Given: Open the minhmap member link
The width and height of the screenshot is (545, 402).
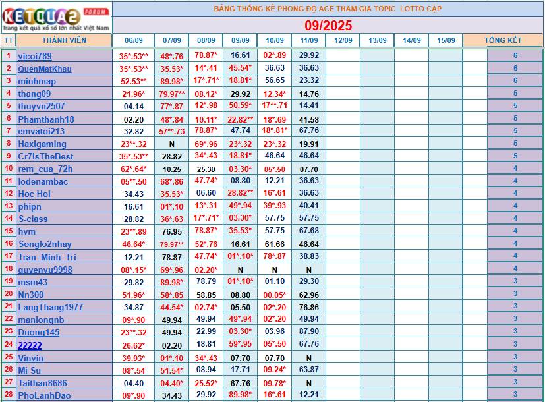Looking at the screenshot, I should (37, 81).
